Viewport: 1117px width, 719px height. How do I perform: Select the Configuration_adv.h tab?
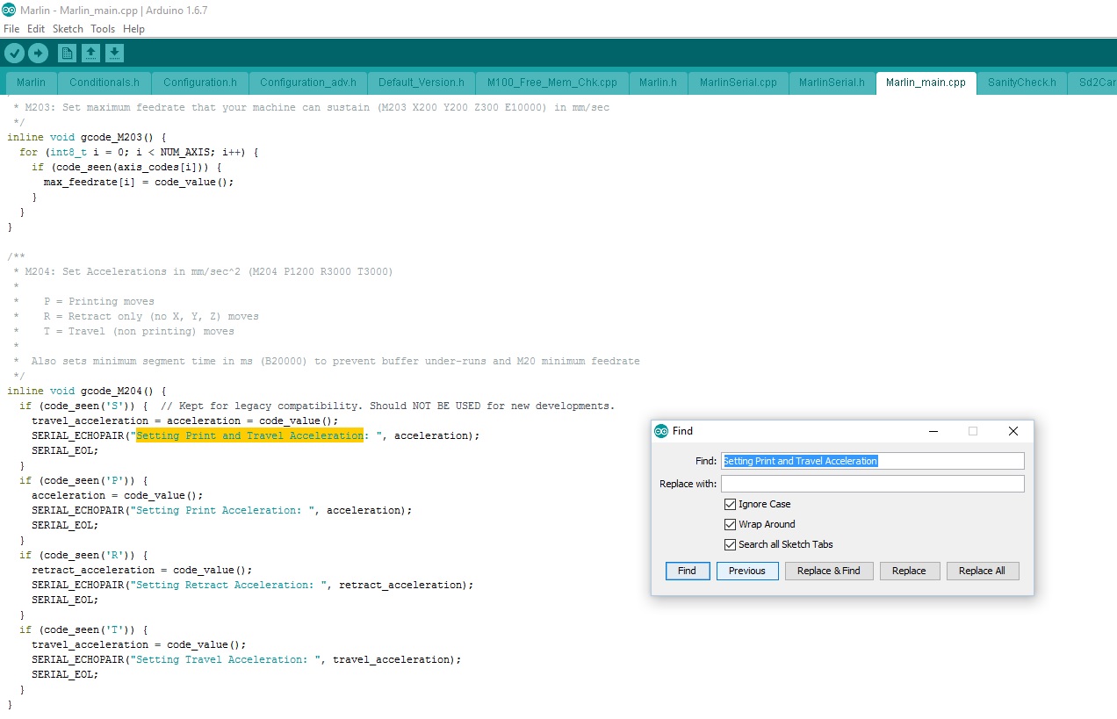click(307, 83)
